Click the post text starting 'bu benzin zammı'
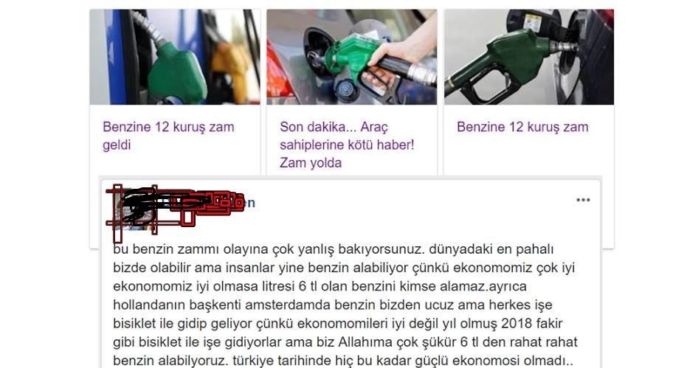Screen dimensions: 687x368 coord(344,305)
